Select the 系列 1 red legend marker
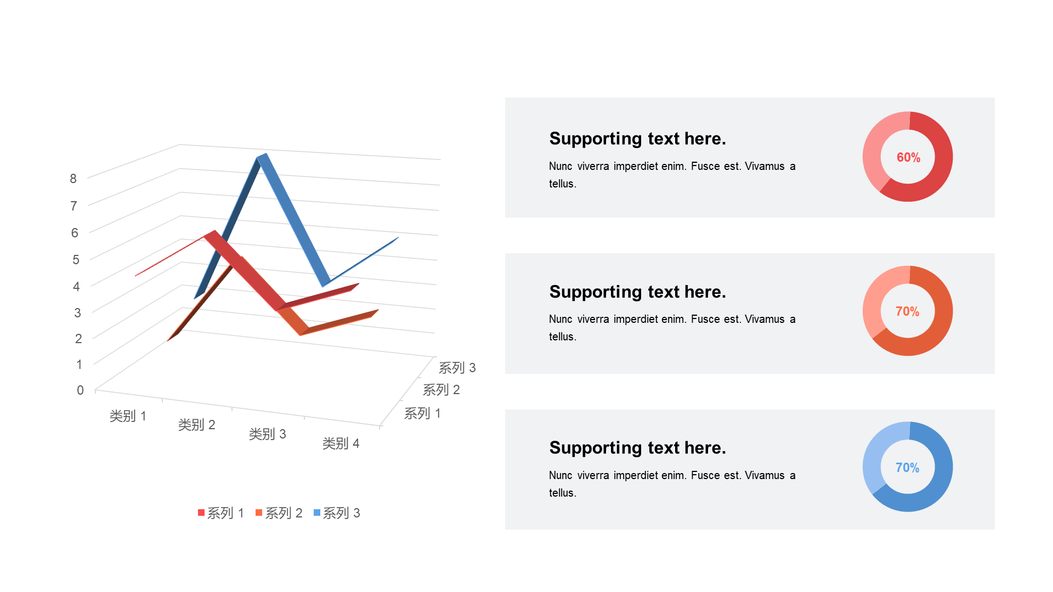1053x592 pixels. point(201,513)
